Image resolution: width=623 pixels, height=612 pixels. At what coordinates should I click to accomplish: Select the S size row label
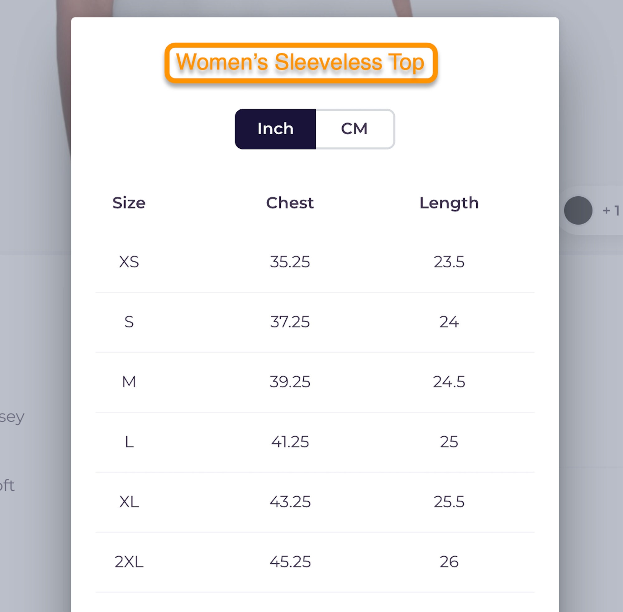click(129, 322)
